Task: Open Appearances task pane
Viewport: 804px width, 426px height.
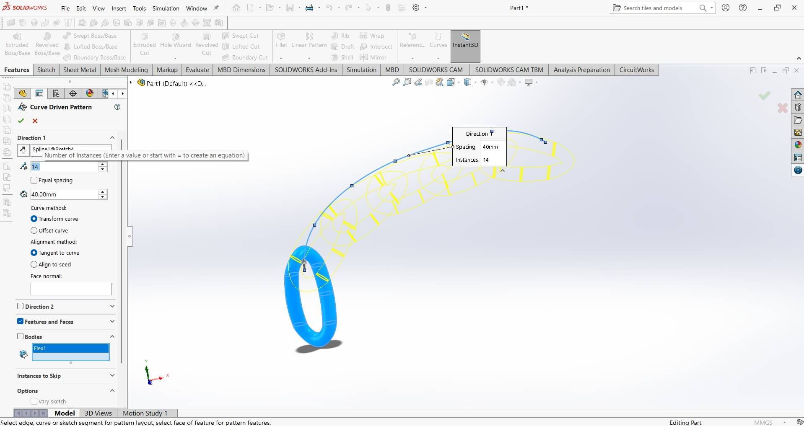Action: (798, 145)
